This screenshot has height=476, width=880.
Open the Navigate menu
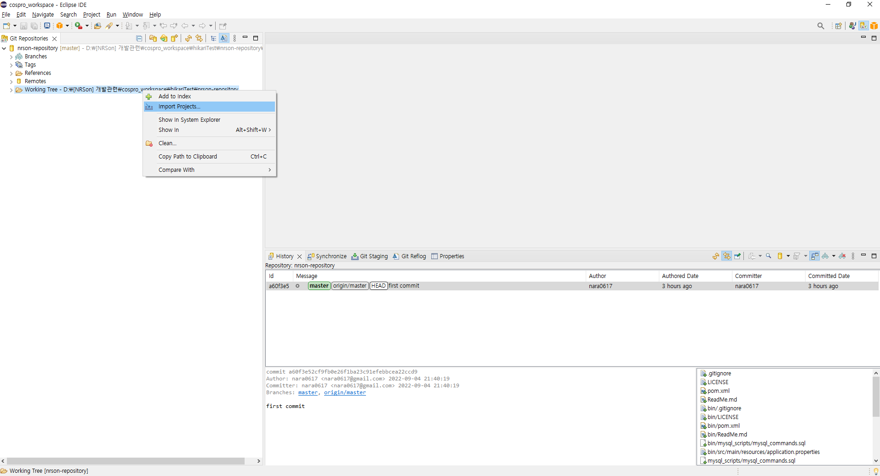pos(43,14)
